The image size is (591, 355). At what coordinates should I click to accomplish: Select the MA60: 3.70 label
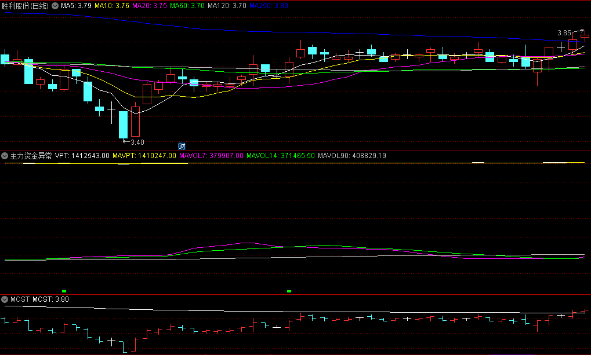[x=187, y=6]
